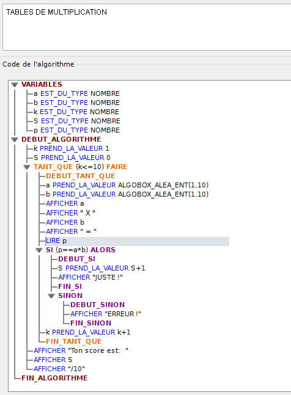Select the AFFICHER "JUSTE !" line
Screen dimensions: 291x395
(x=90, y=277)
